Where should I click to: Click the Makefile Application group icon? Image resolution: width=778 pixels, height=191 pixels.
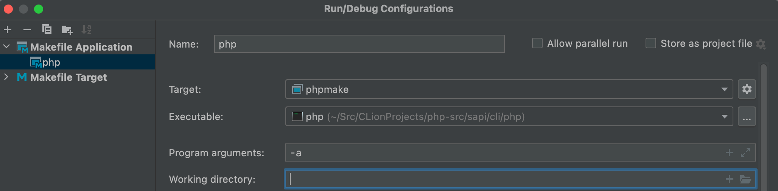[22, 47]
